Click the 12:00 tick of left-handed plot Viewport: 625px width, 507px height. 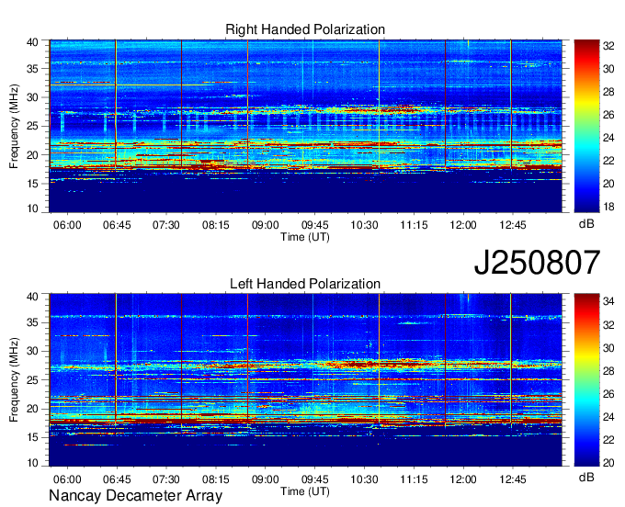(463, 479)
